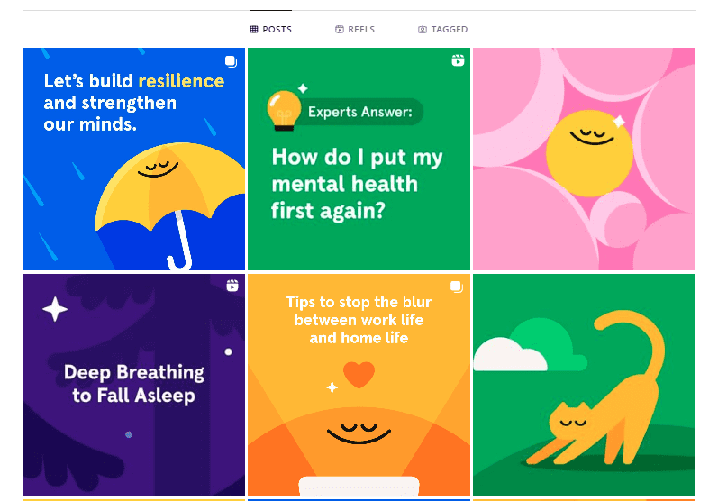Click the person-tag icon beside TAGGED
The width and height of the screenshot is (718, 501).
coord(423,30)
